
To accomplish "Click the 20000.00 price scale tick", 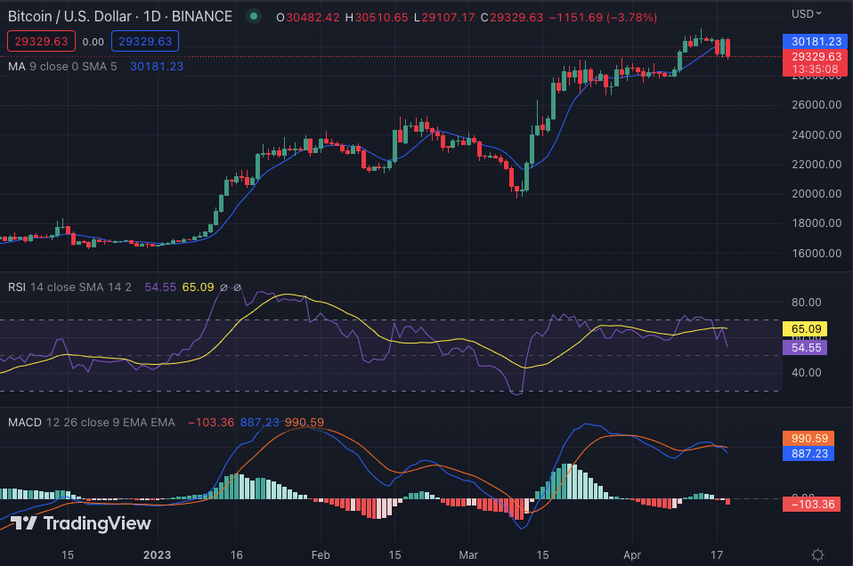I will 816,193.
